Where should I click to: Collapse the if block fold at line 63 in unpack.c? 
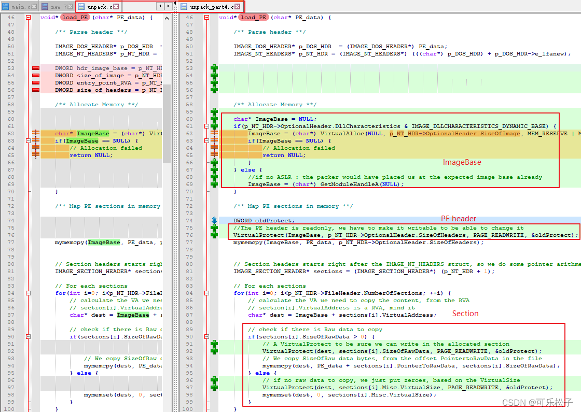(x=28, y=140)
